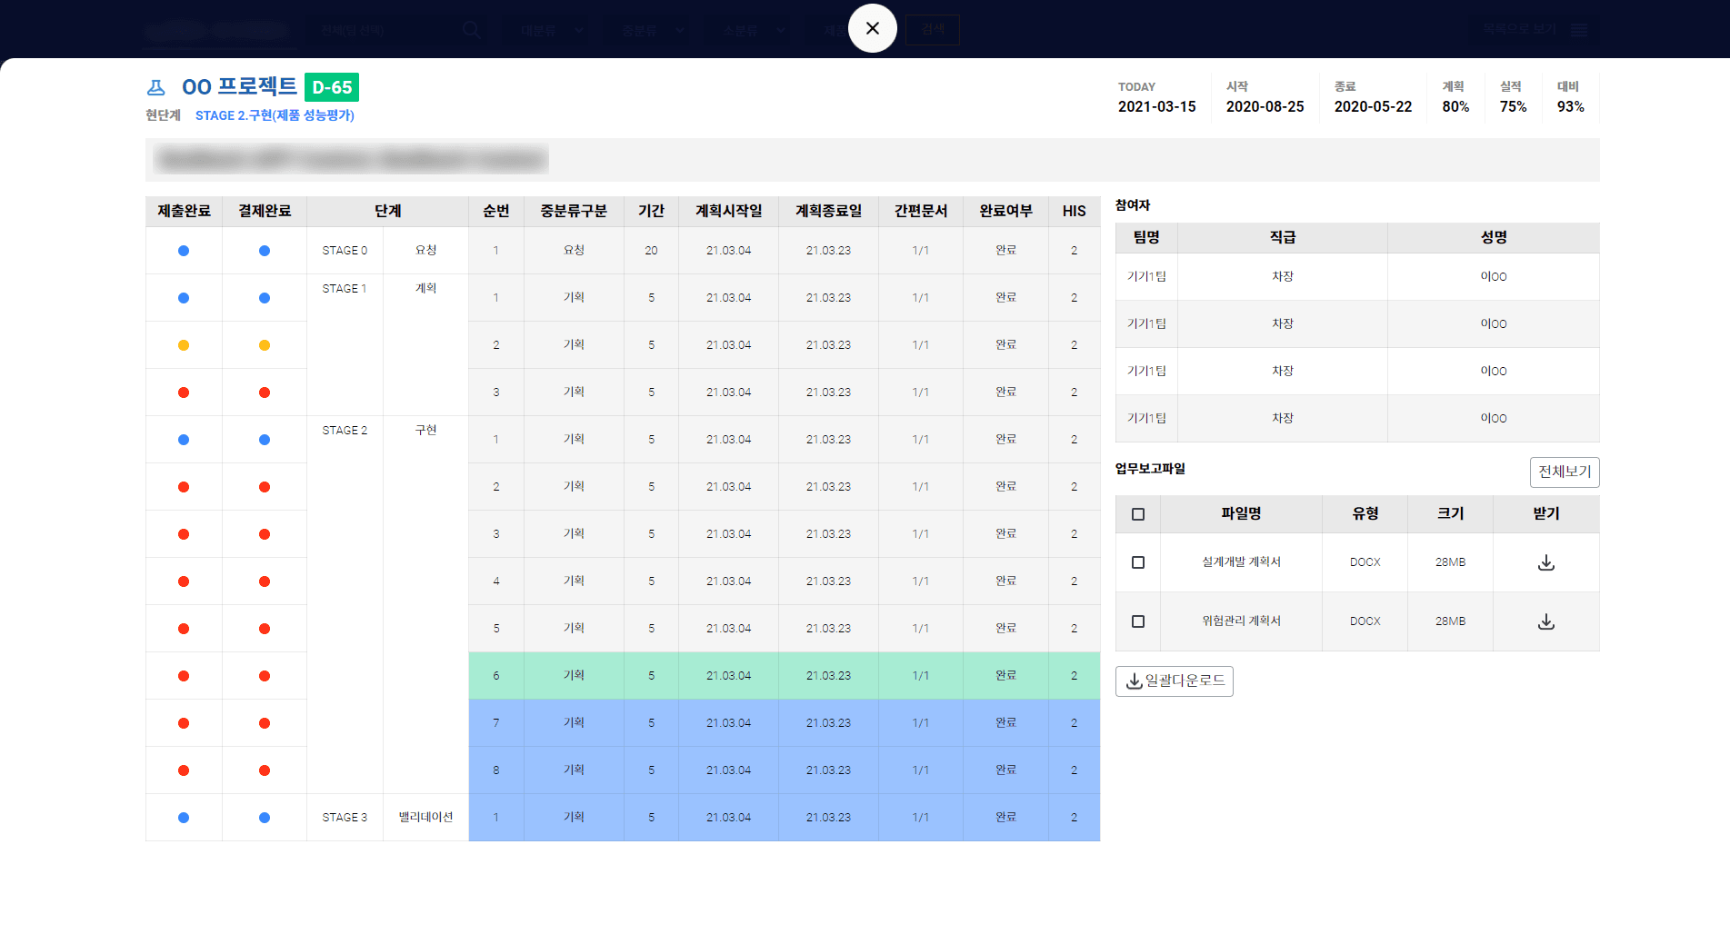Click the 완료여부 column header
Viewport: 1730px width, 934px height.
[x=1005, y=211]
